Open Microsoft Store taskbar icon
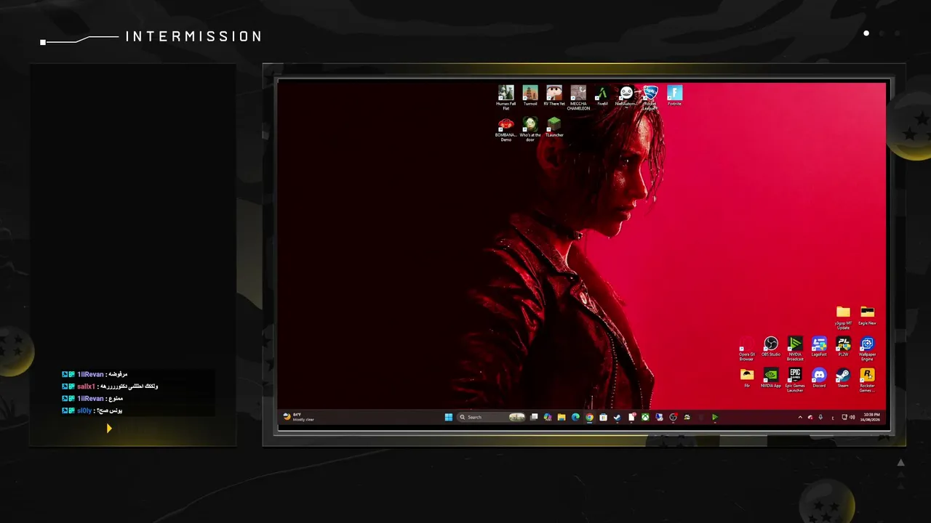Viewport: 931px width, 523px height. [603, 417]
